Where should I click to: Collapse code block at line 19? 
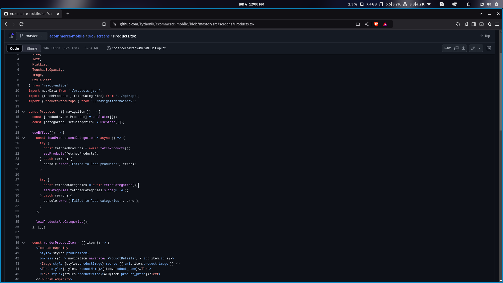[x=23, y=138]
